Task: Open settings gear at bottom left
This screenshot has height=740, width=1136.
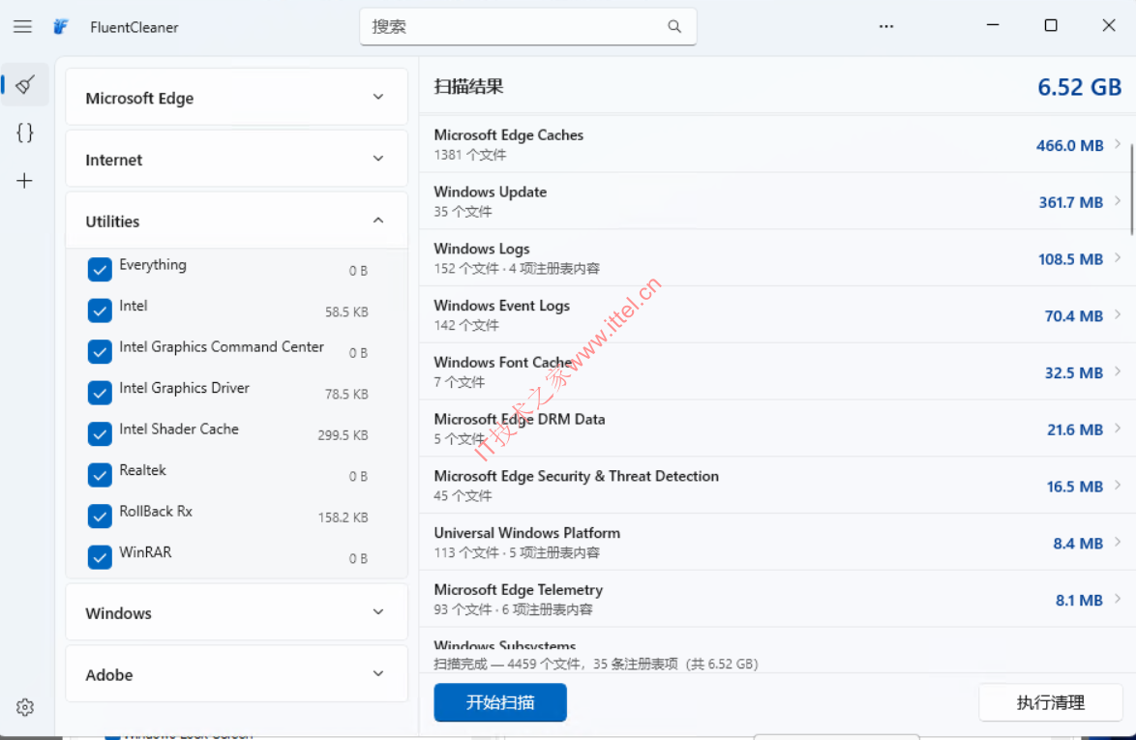Action: click(x=25, y=707)
